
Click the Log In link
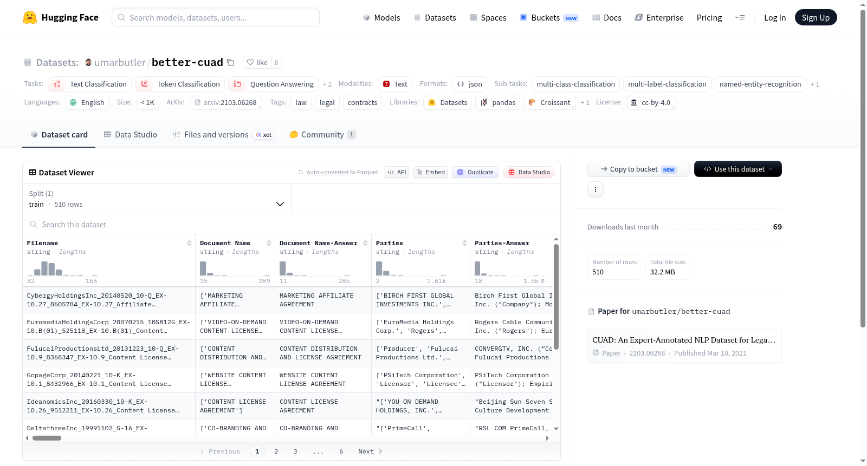pyautogui.click(x=775, y=17)
